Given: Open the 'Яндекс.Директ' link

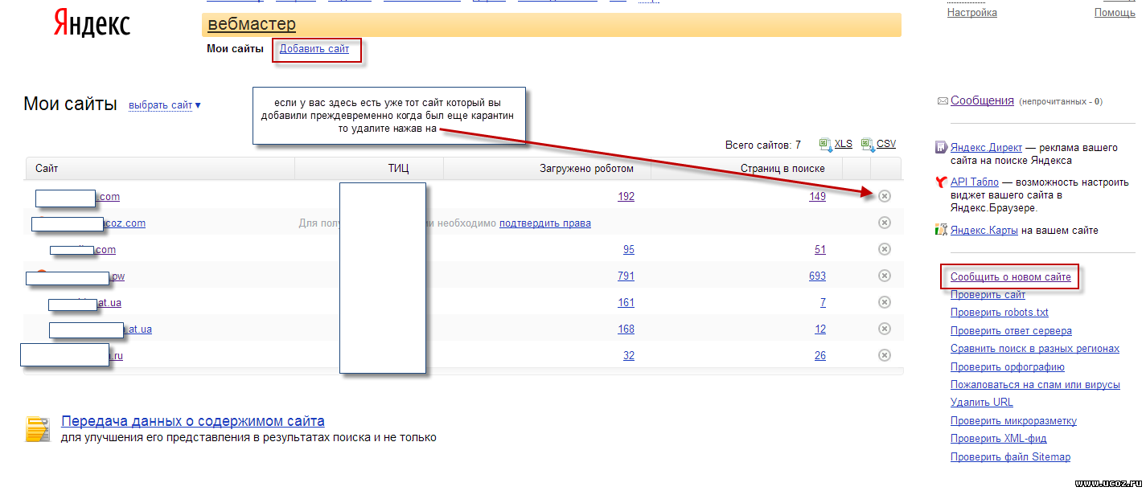Looking at the screenshot, I should pos(986,148).
